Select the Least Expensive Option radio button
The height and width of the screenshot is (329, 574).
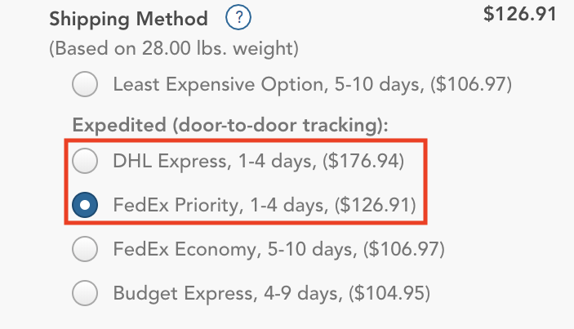tap(85, 84)
